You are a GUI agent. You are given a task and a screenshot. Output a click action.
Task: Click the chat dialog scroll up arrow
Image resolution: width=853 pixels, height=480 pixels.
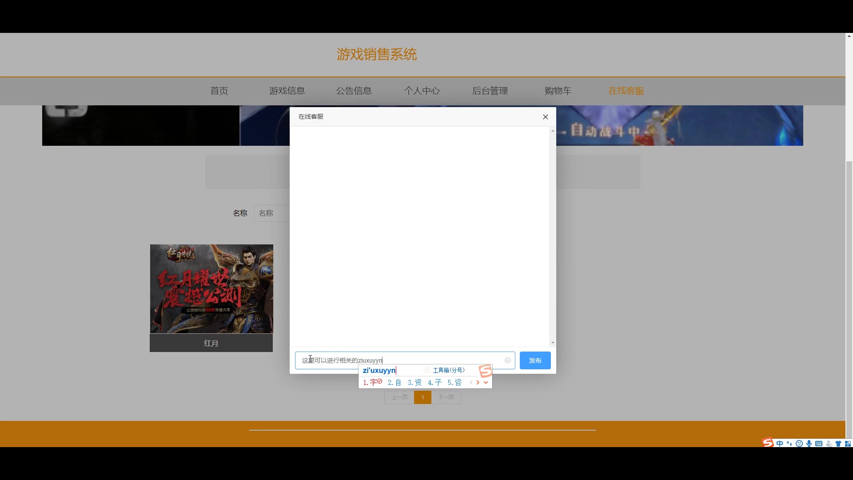[553, 131]
